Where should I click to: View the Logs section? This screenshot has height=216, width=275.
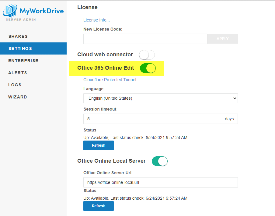pyautogui.click(x=15, y=85)
